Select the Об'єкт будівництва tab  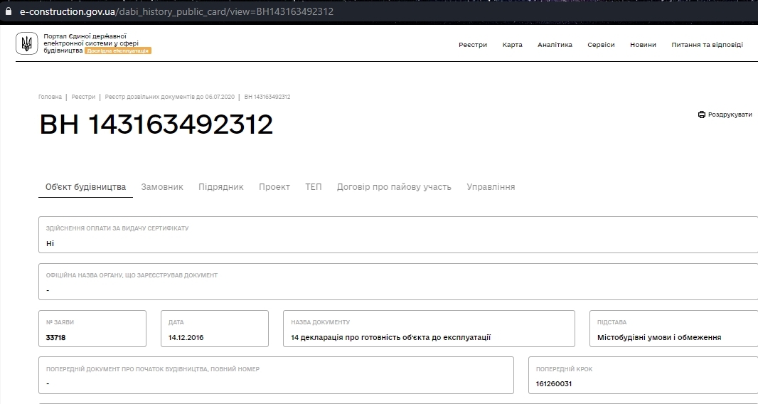point(85,187)
